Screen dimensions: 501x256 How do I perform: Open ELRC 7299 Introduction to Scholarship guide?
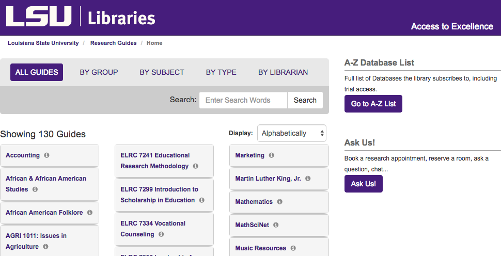[159, 195]
